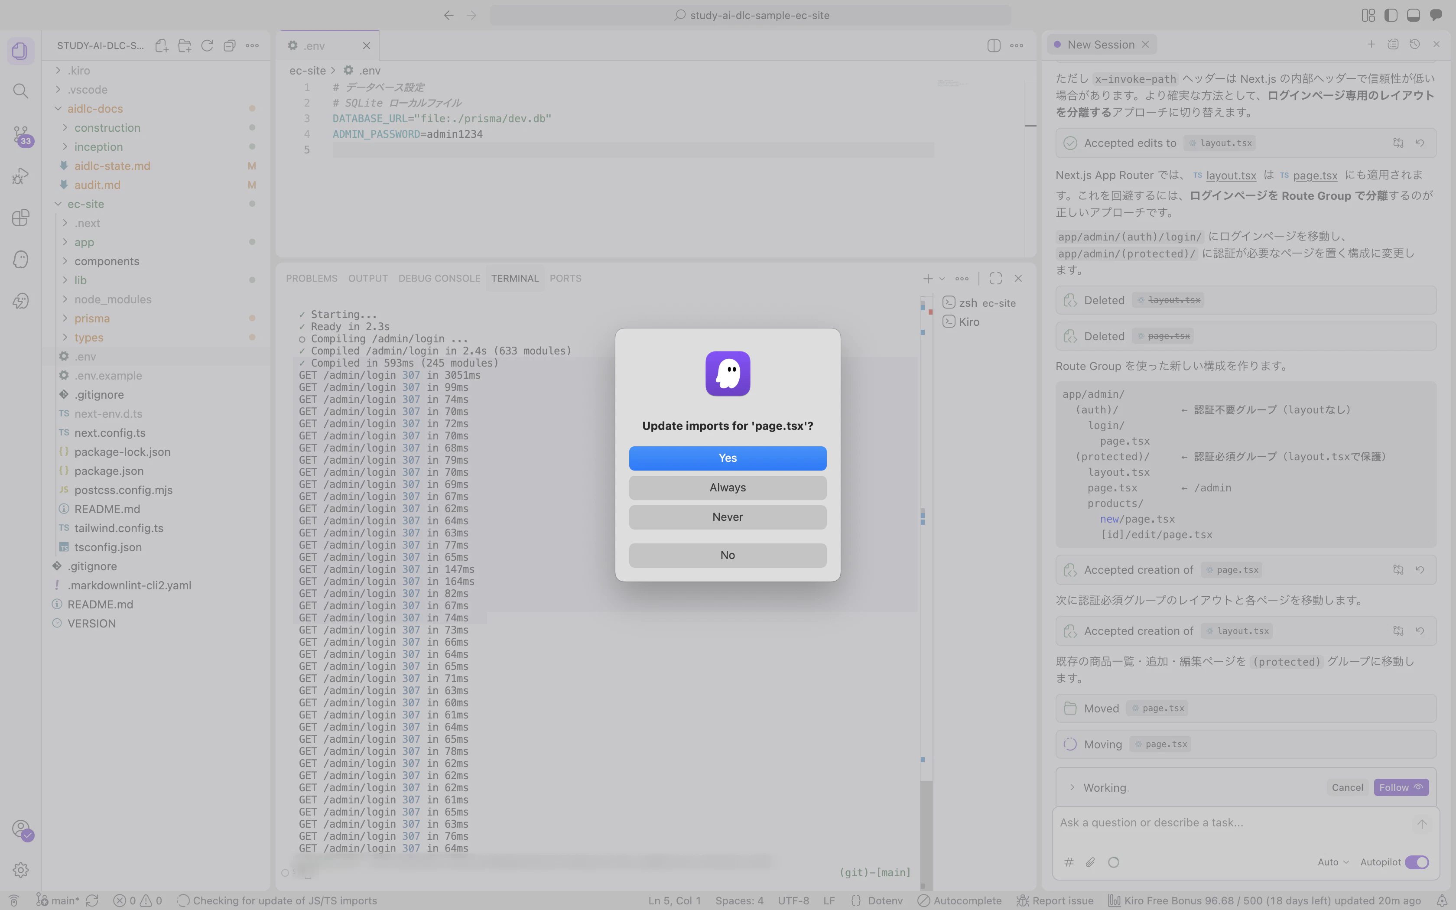
Task: Select the .env editor tab
Action: tap(328, 46)
